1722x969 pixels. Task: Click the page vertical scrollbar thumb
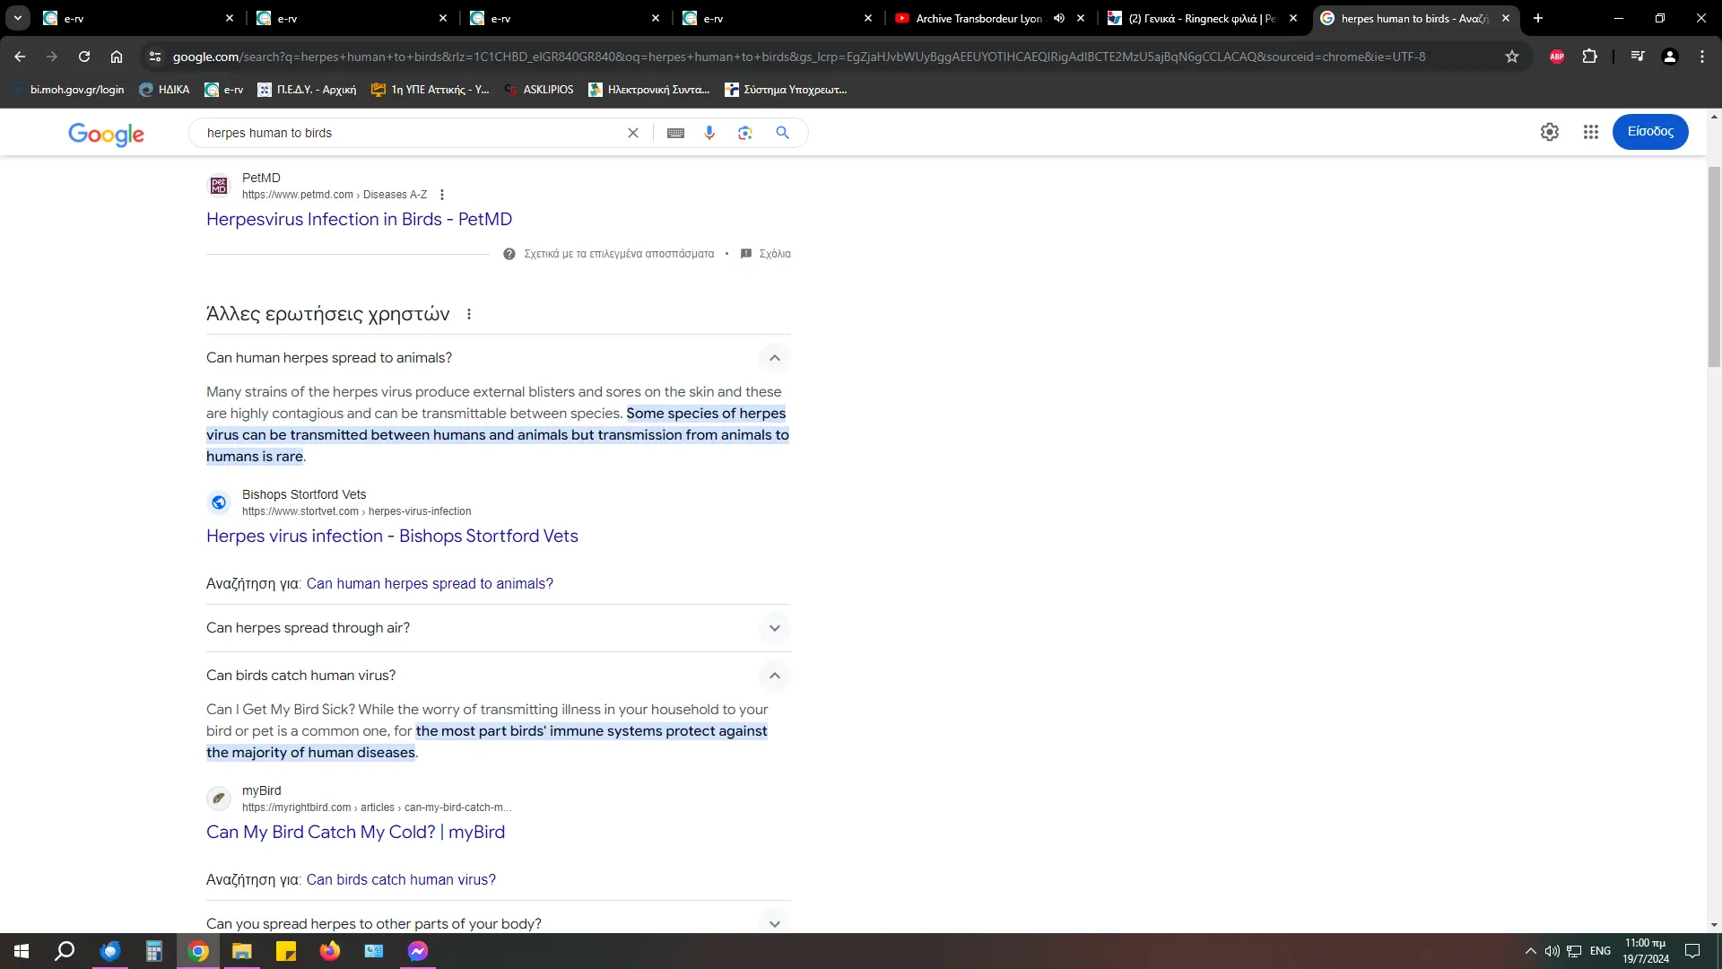[1714, 266]
